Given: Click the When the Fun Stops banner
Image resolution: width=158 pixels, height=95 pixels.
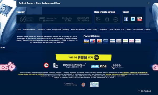Looking at the screenshot, I should [84, 58].
